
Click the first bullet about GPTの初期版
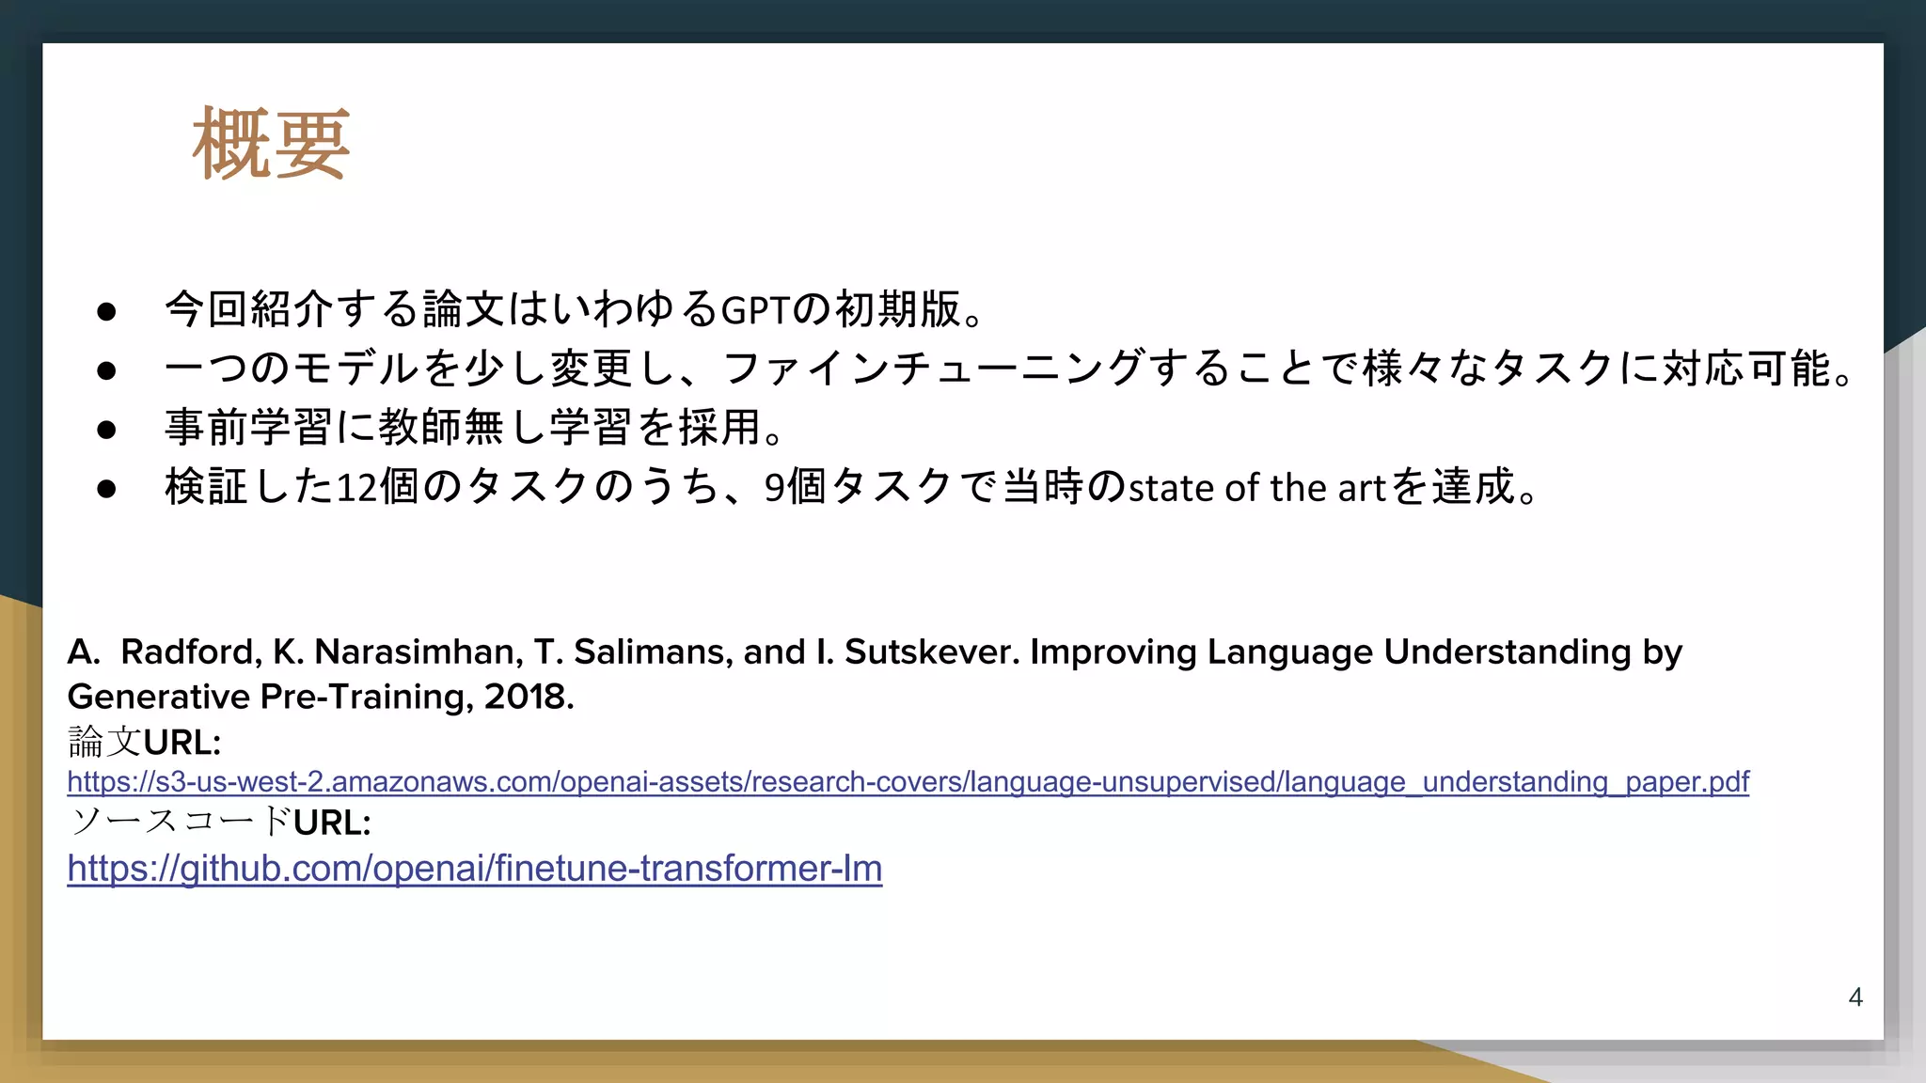pos(574,309)
